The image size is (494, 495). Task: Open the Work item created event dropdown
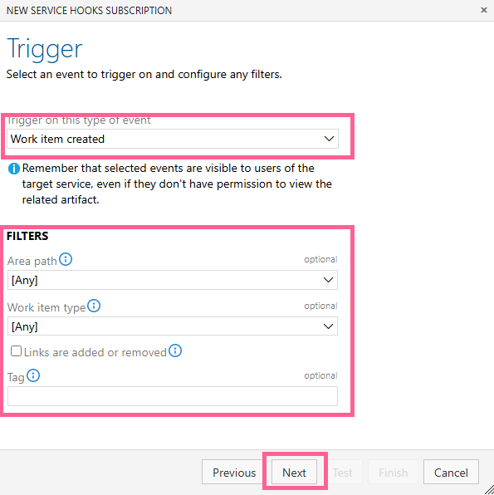click(x=173, y=139)
